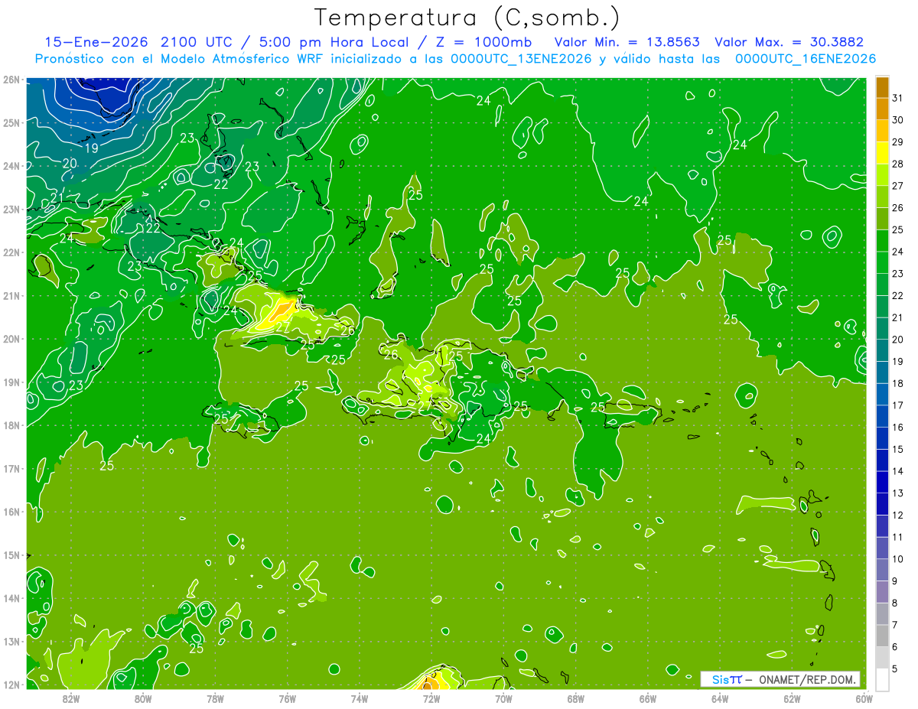This screenshot has width=918, height=709.
Task: Click the legend scale value 28
Action: pos(898,164)
